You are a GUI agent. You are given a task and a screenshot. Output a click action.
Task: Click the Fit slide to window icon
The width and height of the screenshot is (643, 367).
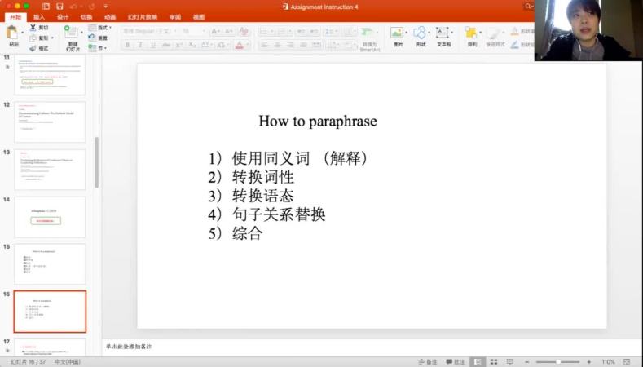(x=627, y=361)
